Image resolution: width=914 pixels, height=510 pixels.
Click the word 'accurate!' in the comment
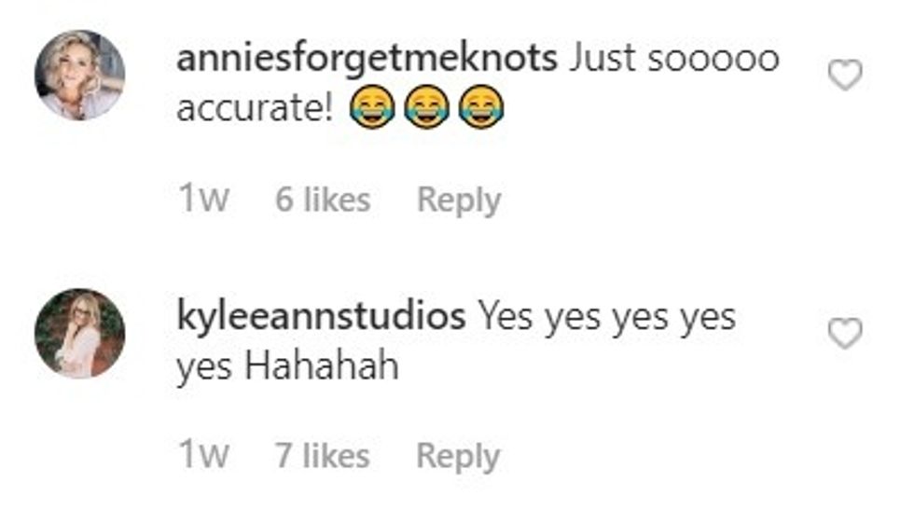click(256, 111)
